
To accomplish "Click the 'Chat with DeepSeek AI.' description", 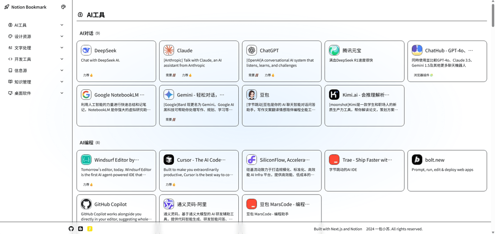I will (x=101, y=60).
